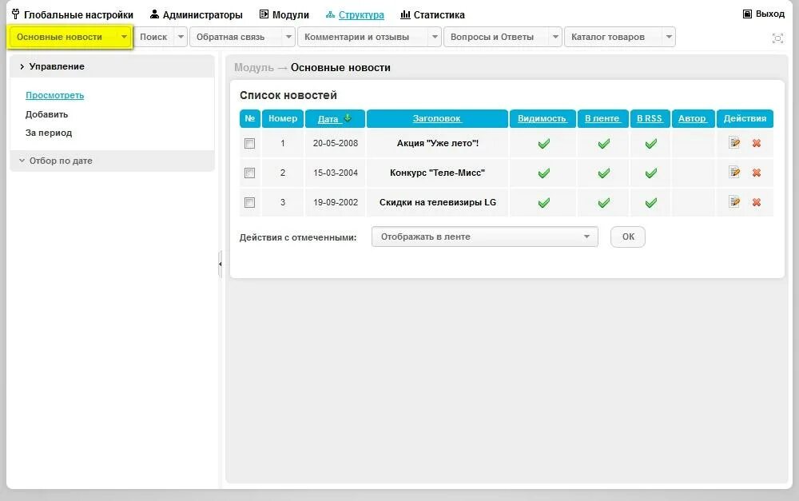This screenshot has height=501, width=799.
Task: Click the title Конкурс "Теле-Мисс"
Action: tap(437, 173)
